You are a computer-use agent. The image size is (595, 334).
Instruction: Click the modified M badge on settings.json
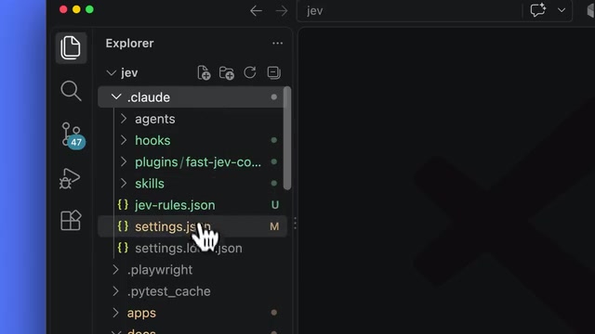pos(274,226)
